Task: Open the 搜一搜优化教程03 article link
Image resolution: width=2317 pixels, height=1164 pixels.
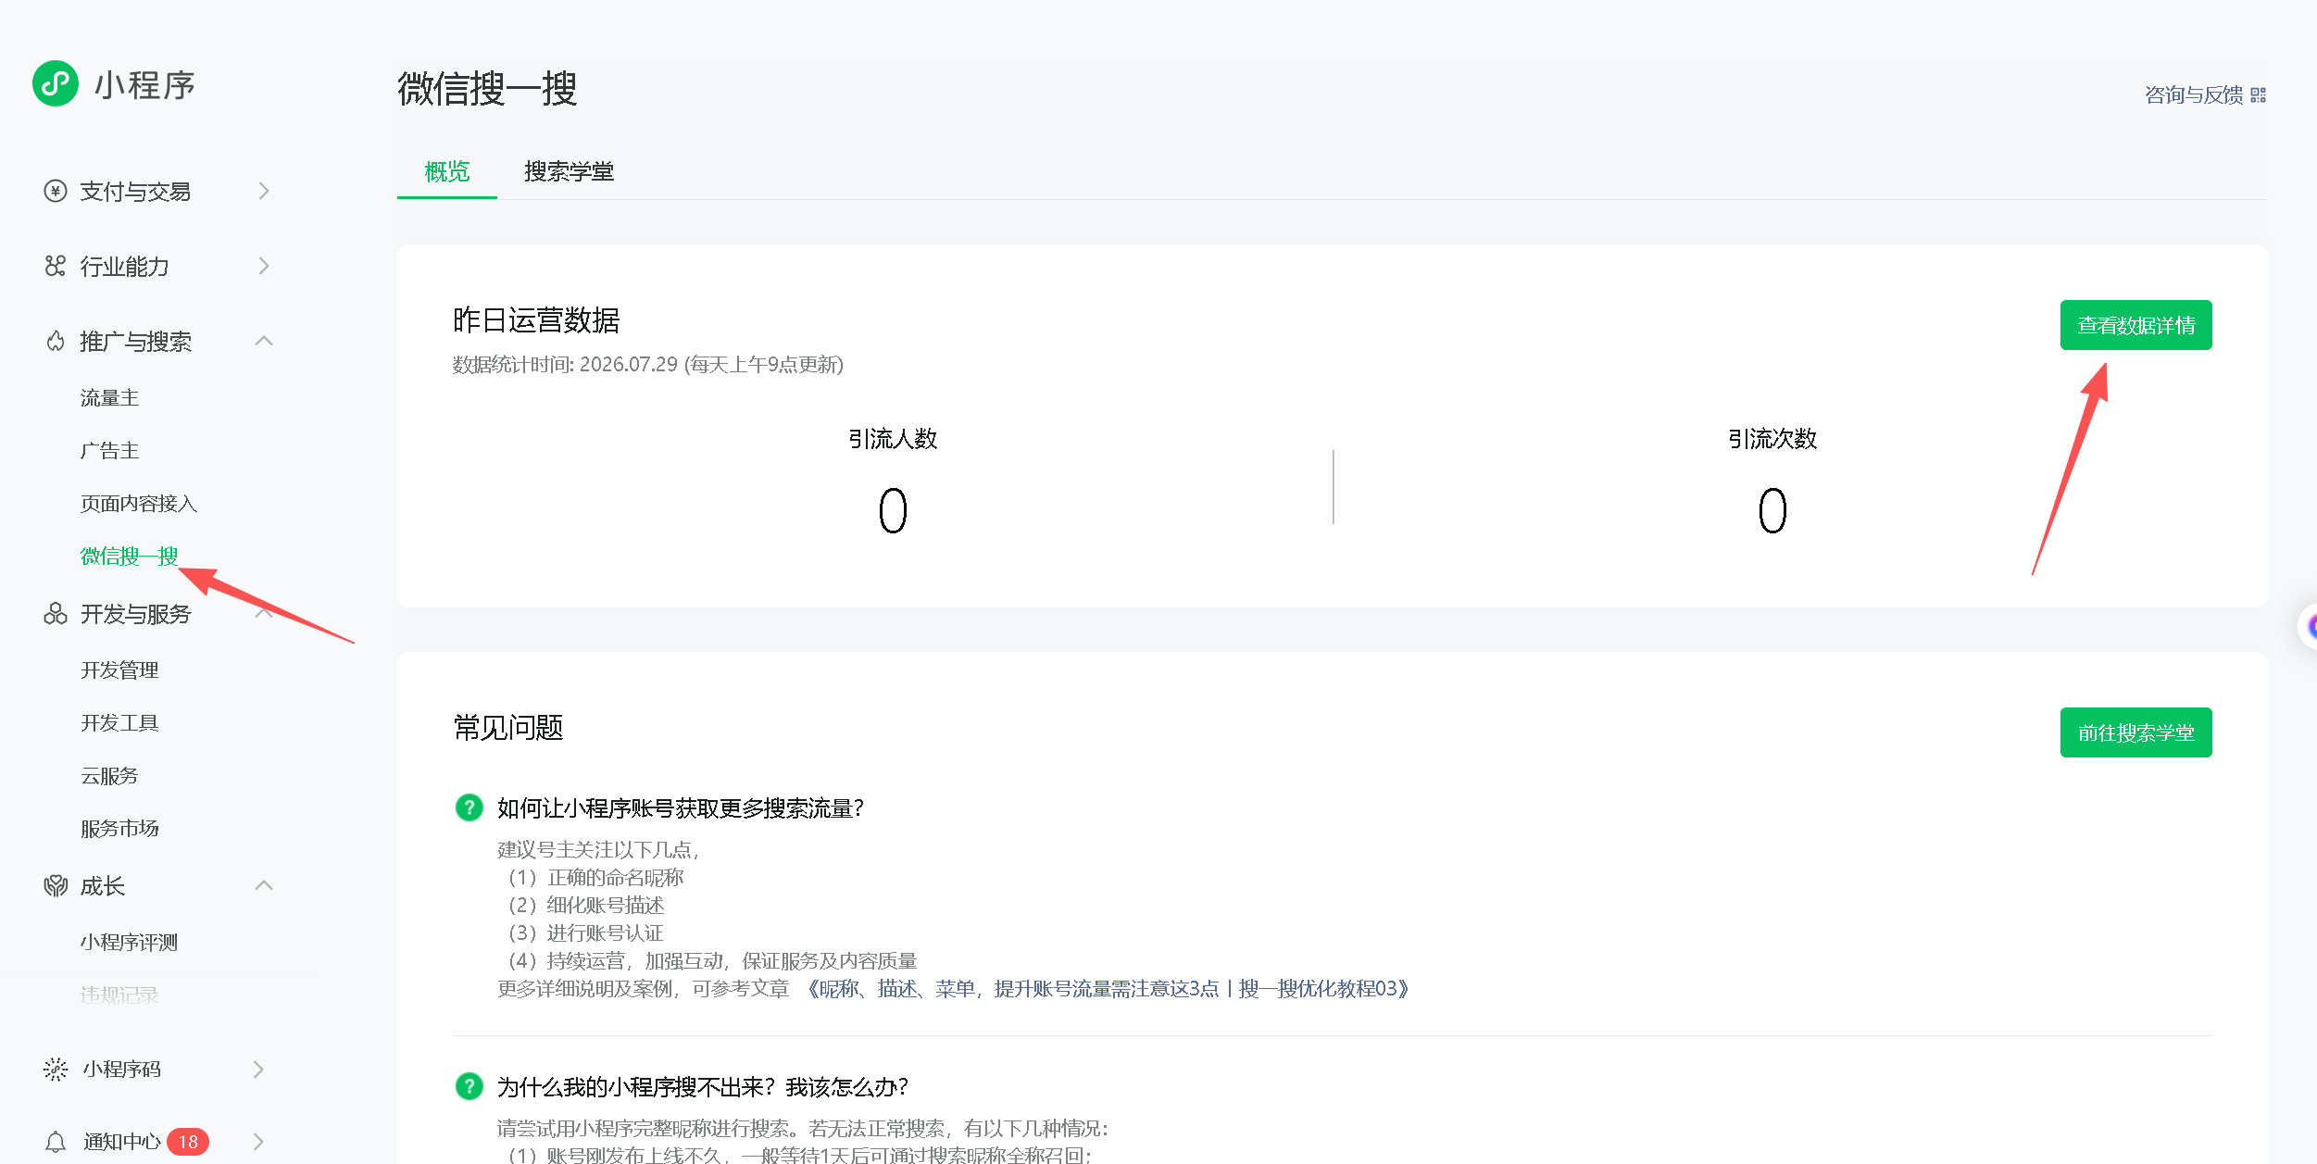Action: point(1107,988)
